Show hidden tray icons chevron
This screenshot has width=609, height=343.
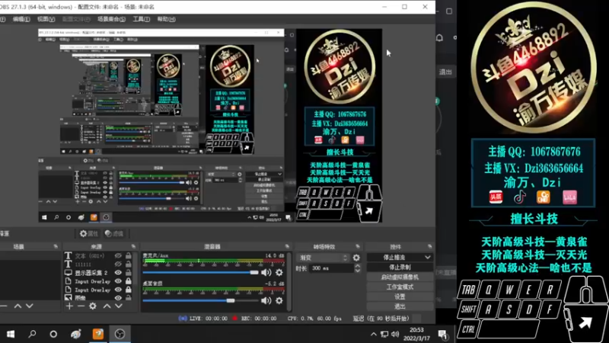373,334
